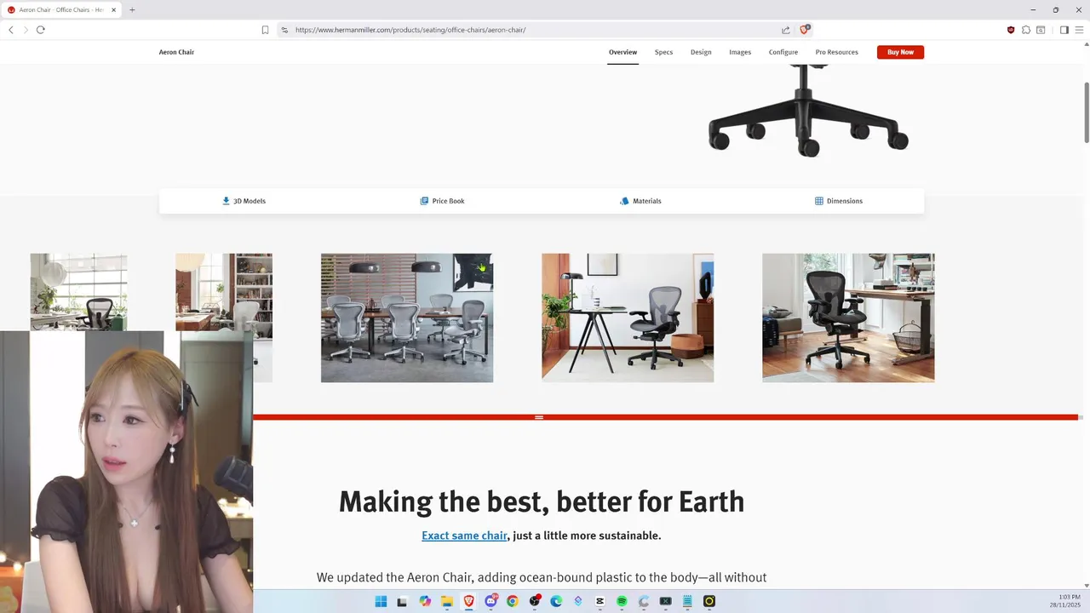
Task: Click the red carousel scrollbar handle
Action: pos(539,417)
